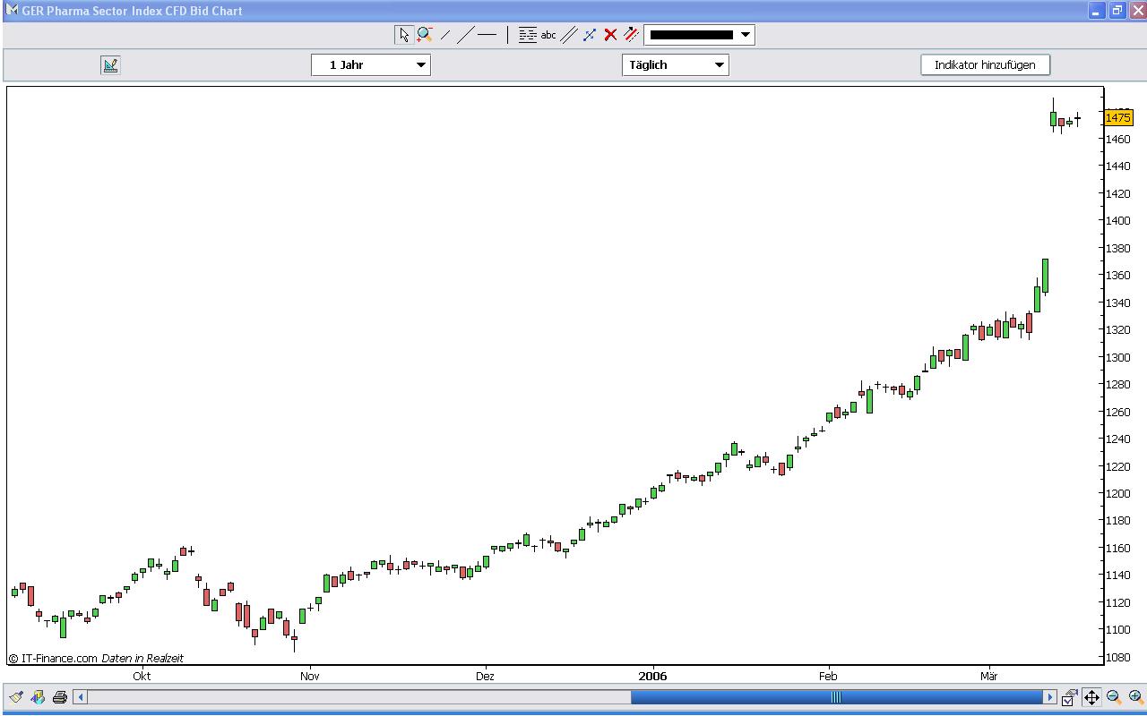Click the 1240 price axis label
The width and height of the screenshot is (1147, 716).
click(1117, 439)
